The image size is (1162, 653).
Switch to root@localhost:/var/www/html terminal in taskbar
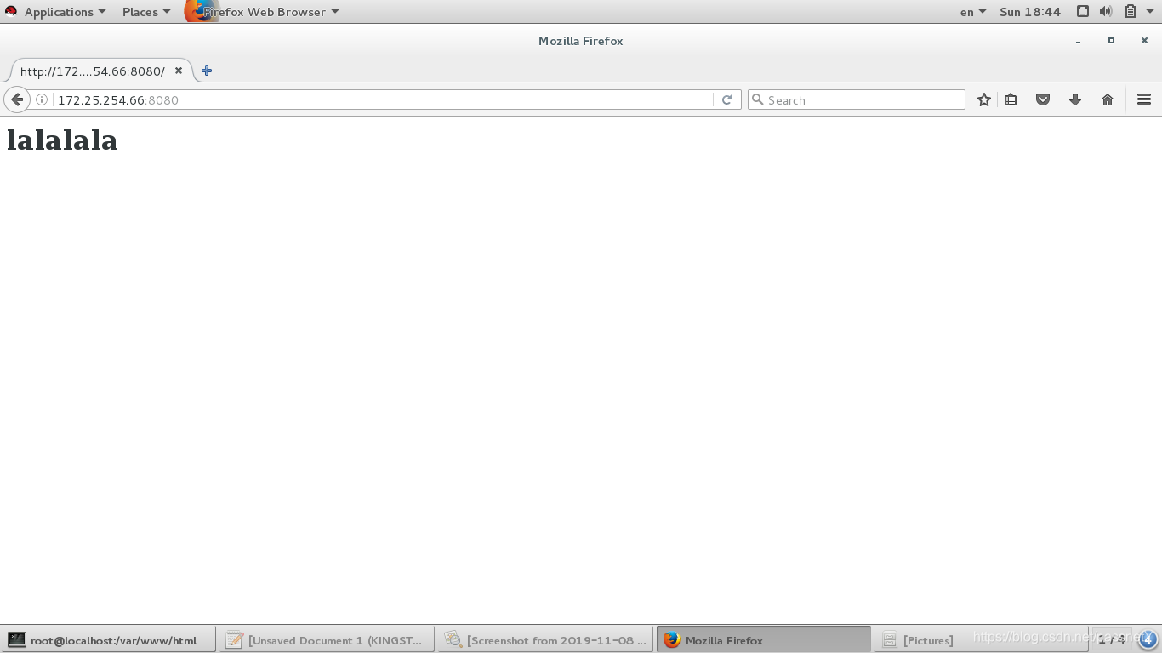pyautogui.click(x=108, y=640)
